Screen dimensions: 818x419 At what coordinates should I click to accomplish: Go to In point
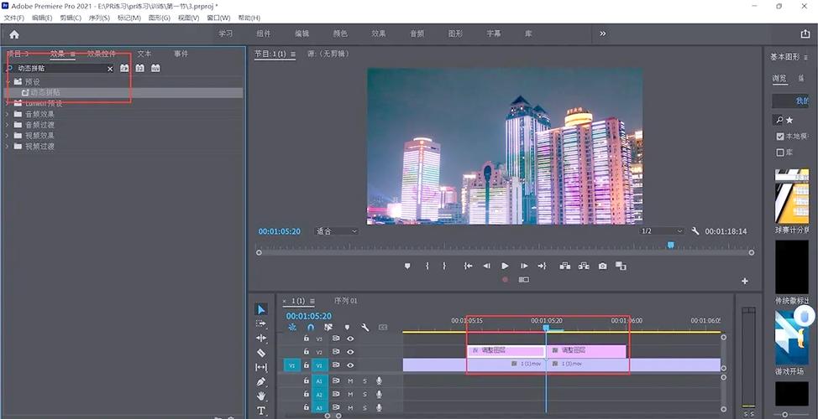[469, 266]
